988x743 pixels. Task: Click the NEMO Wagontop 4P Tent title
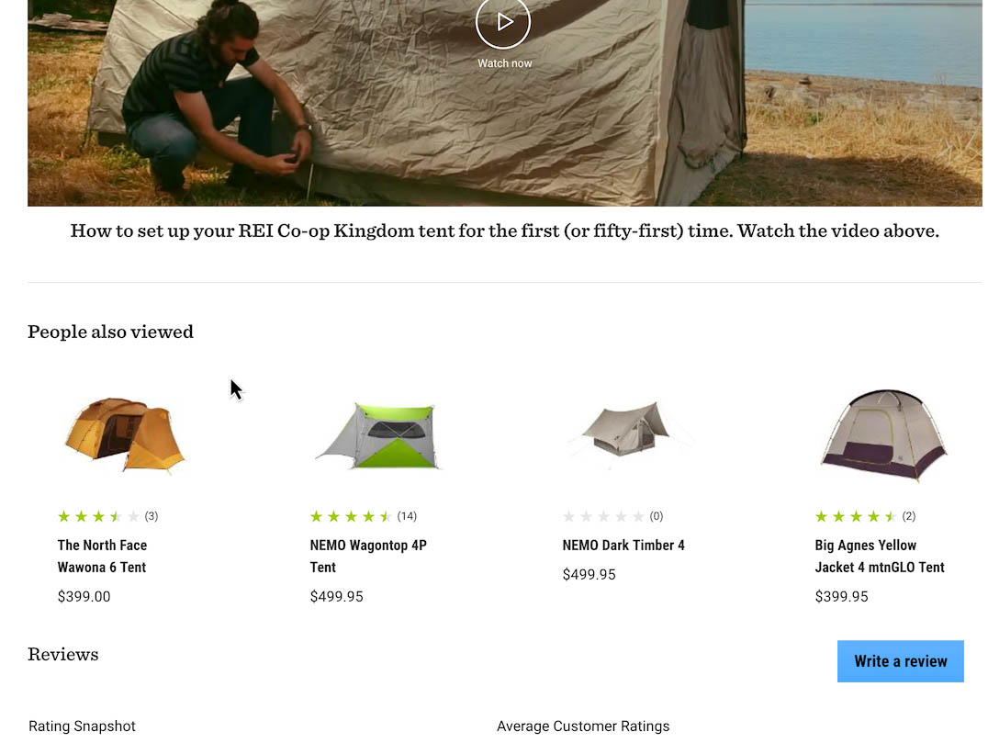tap(368, 556)
